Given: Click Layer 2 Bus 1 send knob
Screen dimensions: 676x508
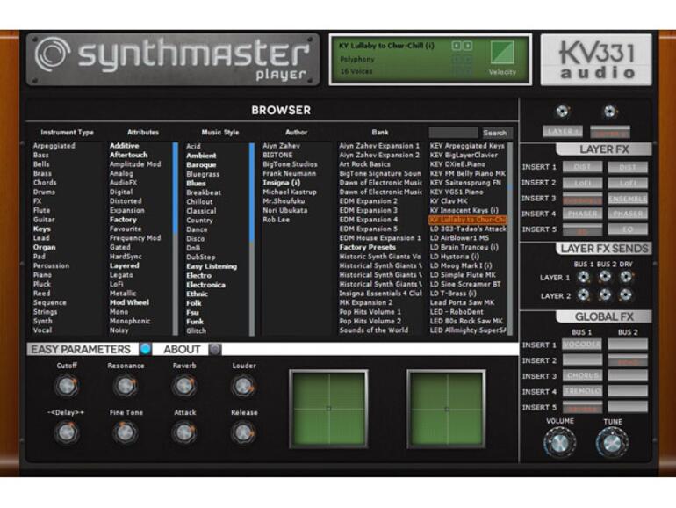Looking at the screenshot, I should [583, 295].
